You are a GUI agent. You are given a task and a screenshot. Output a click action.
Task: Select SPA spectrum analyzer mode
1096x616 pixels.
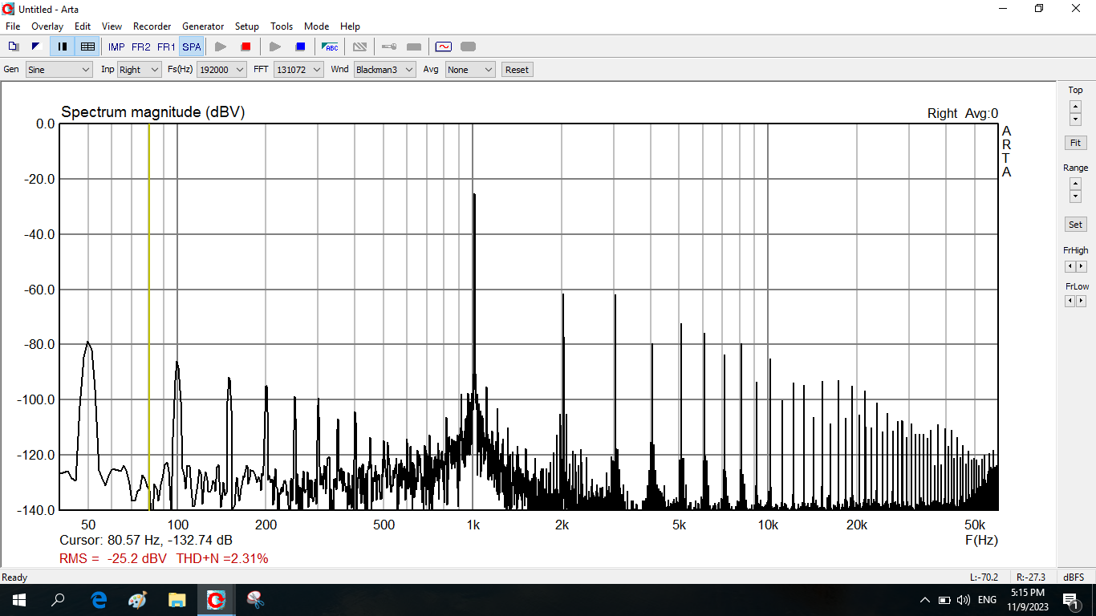point(192,47)
